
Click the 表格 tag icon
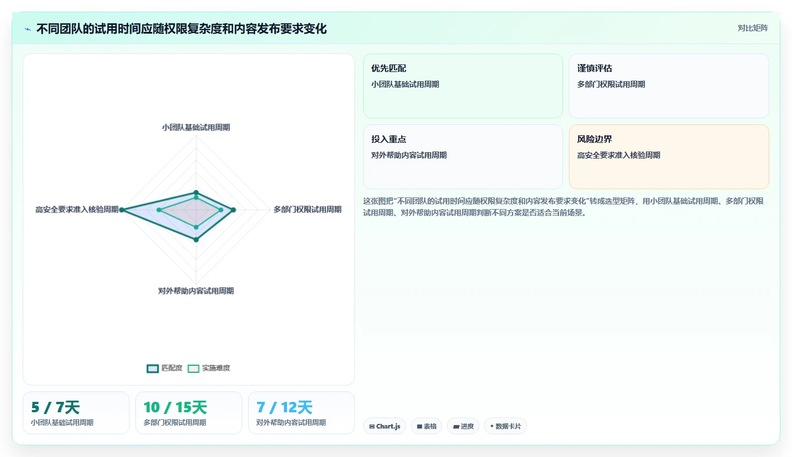click(x=420, y=426)
